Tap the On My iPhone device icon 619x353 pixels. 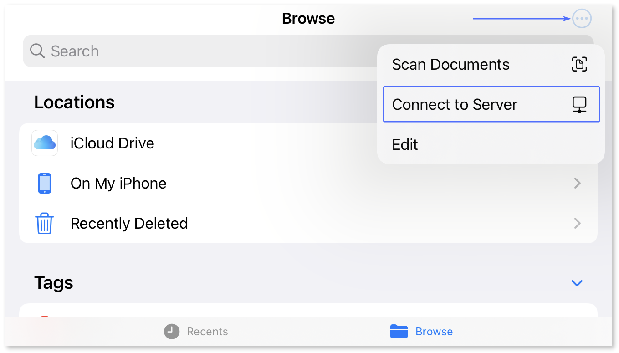[x=44, y=183]
